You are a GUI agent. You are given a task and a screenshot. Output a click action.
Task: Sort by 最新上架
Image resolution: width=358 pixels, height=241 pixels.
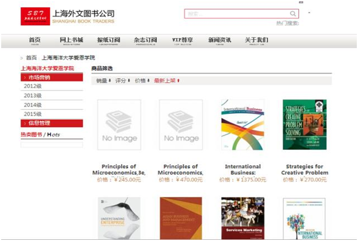click(x=167, y=81)
